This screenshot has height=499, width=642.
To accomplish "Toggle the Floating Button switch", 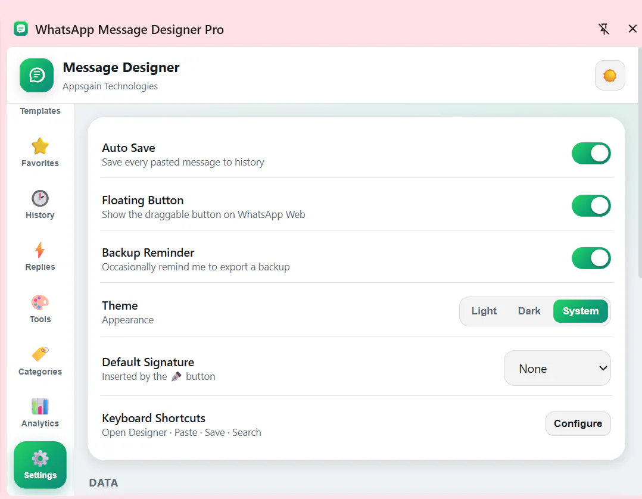I will (x=591, y=206).
